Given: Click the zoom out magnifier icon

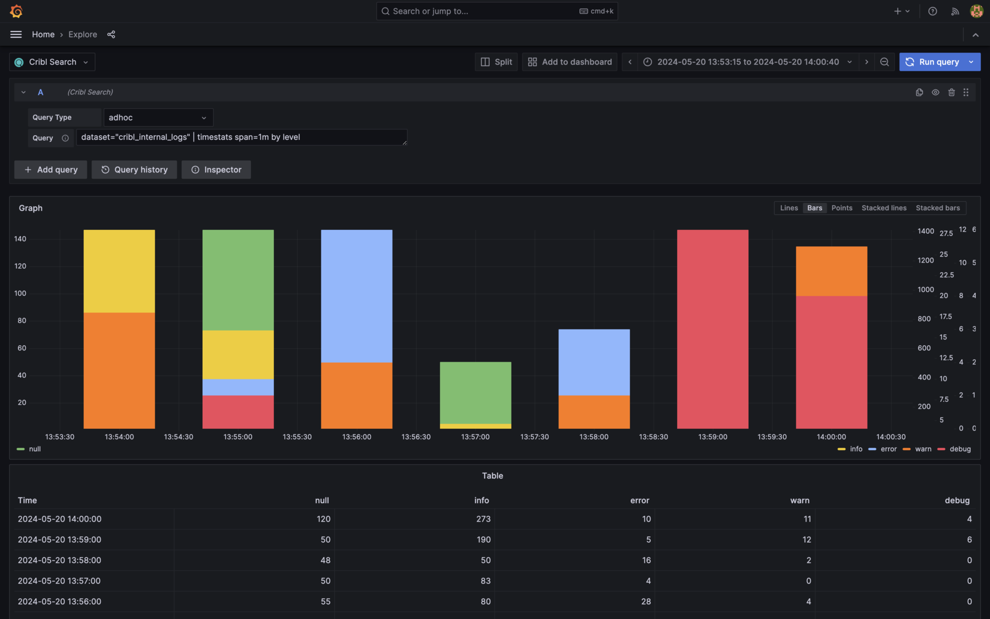Looking at the screenshot, I should [x=884, y=62].
